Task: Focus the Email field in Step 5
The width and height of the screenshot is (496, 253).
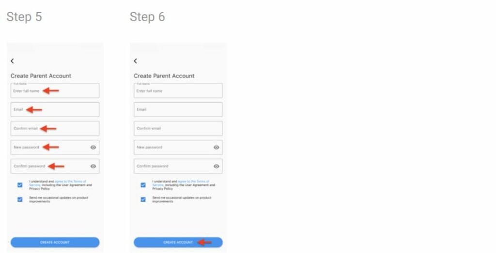Action: (55, 110)
